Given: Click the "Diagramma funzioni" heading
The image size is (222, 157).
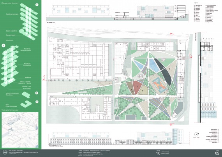Looking at the screenshot, I should click(10, 3).
